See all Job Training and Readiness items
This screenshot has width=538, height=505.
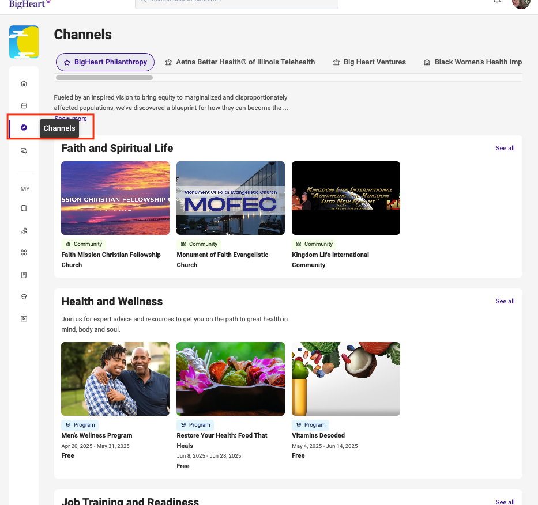click(505, 502)
